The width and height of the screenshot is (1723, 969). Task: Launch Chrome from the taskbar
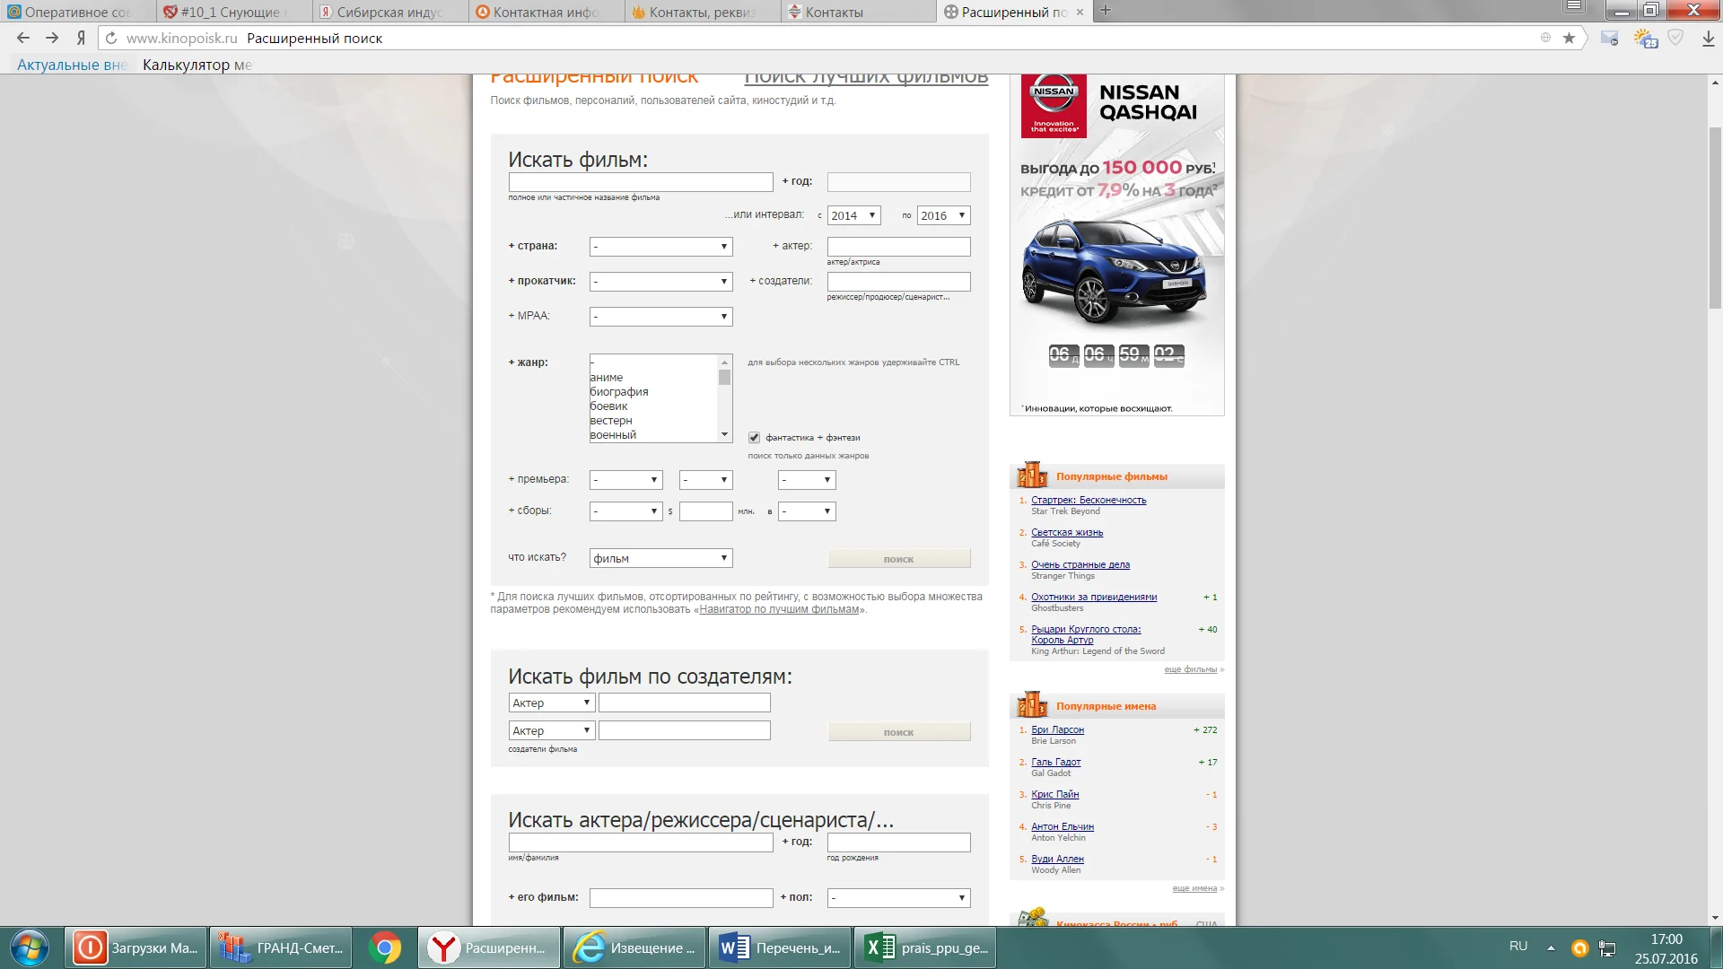384,947
